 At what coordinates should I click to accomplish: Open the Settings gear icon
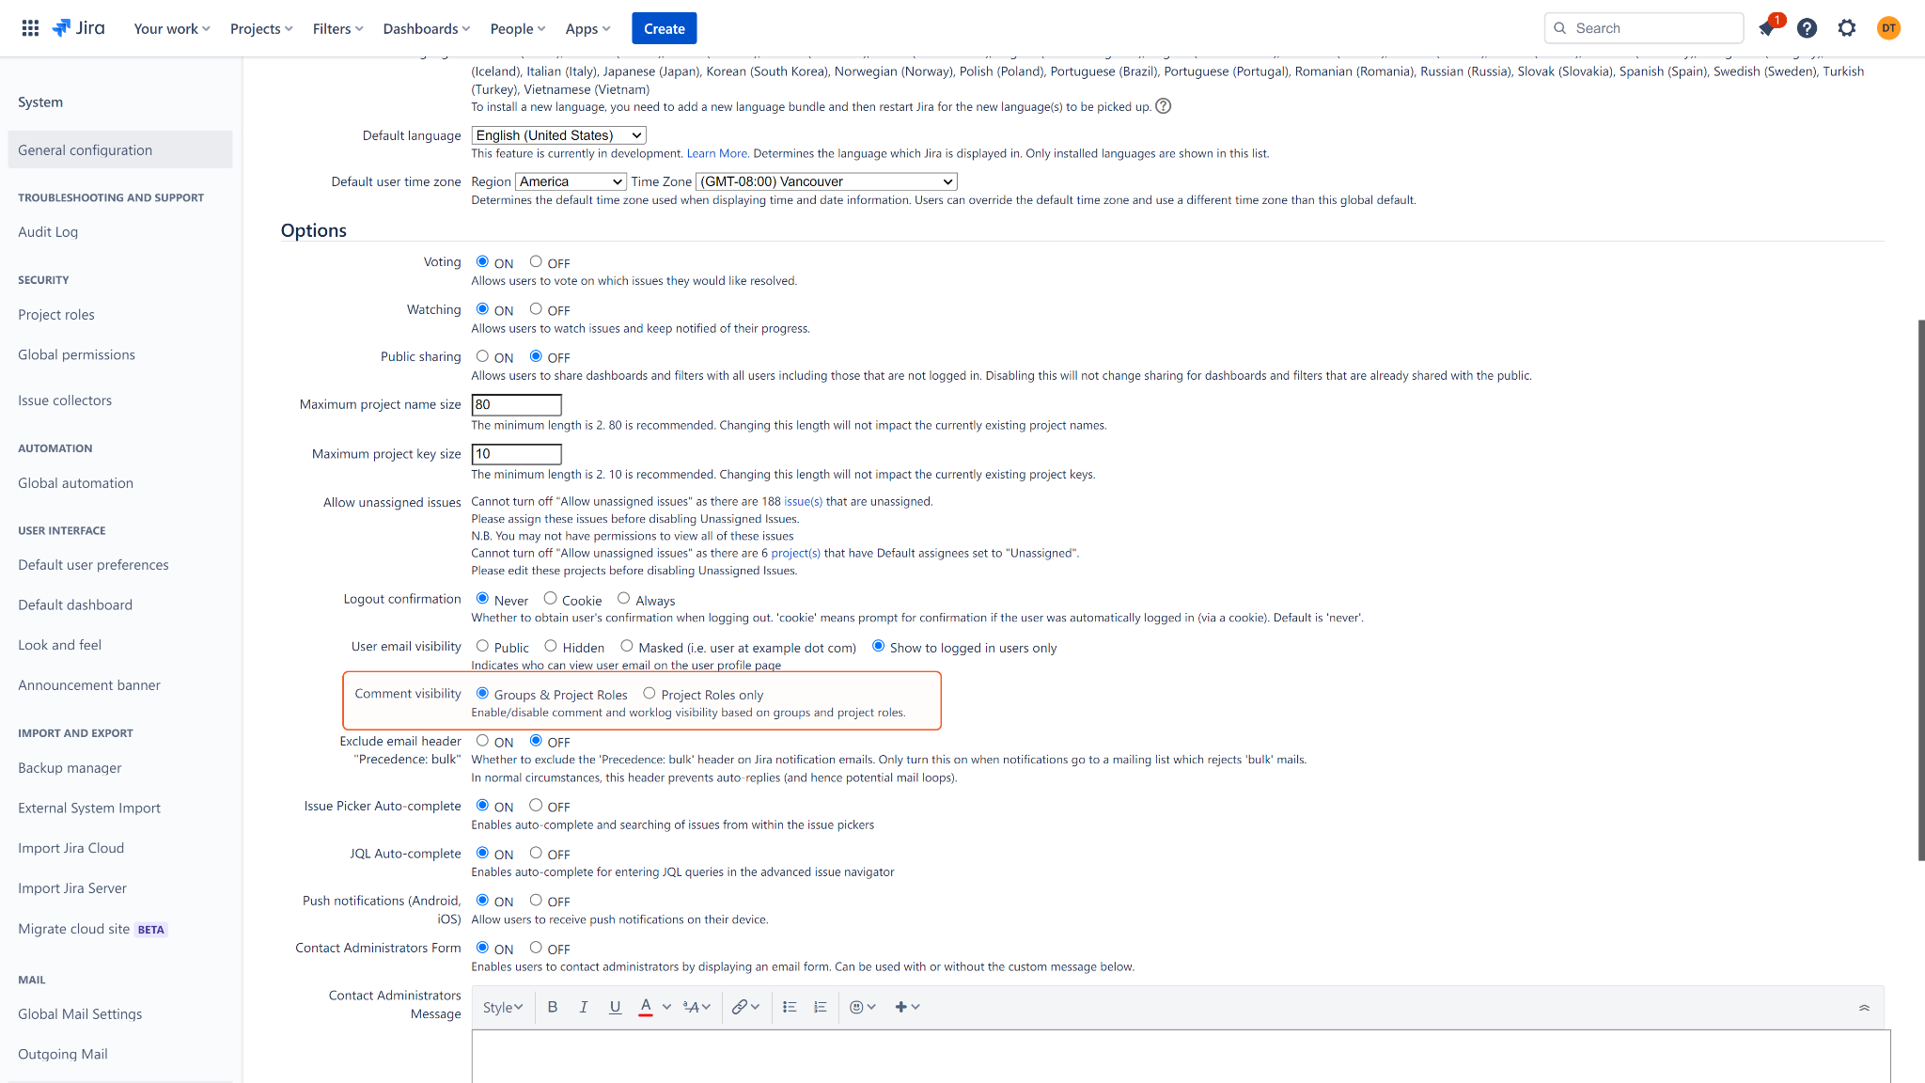(x=1847, y=28)
